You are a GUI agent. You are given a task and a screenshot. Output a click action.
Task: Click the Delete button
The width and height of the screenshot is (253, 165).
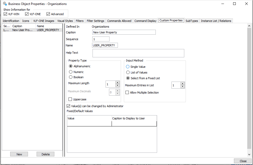point(45,154)
